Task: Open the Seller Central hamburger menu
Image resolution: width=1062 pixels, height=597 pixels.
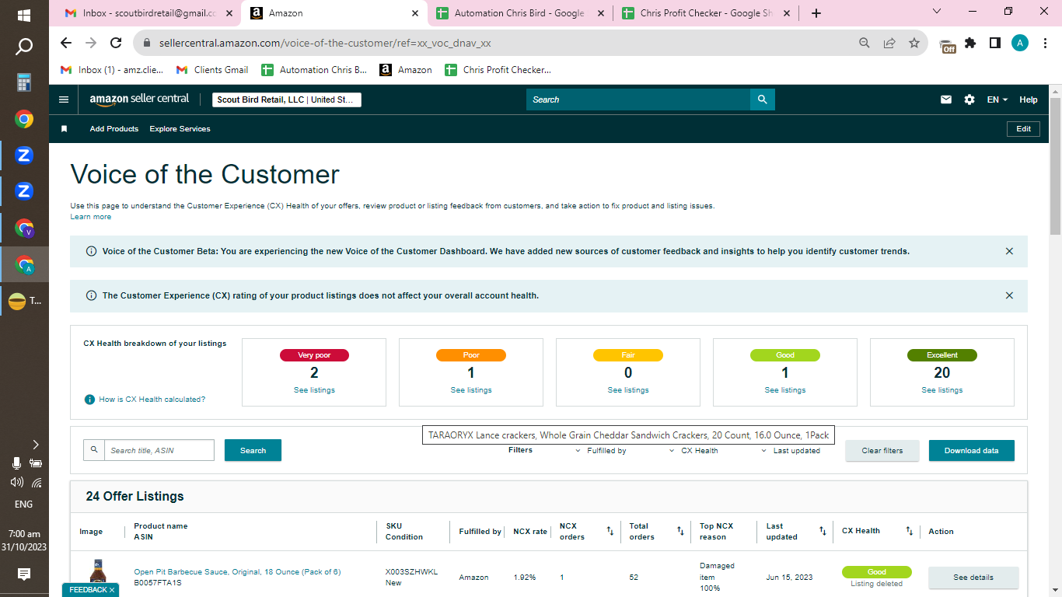Action: point(64,99)
